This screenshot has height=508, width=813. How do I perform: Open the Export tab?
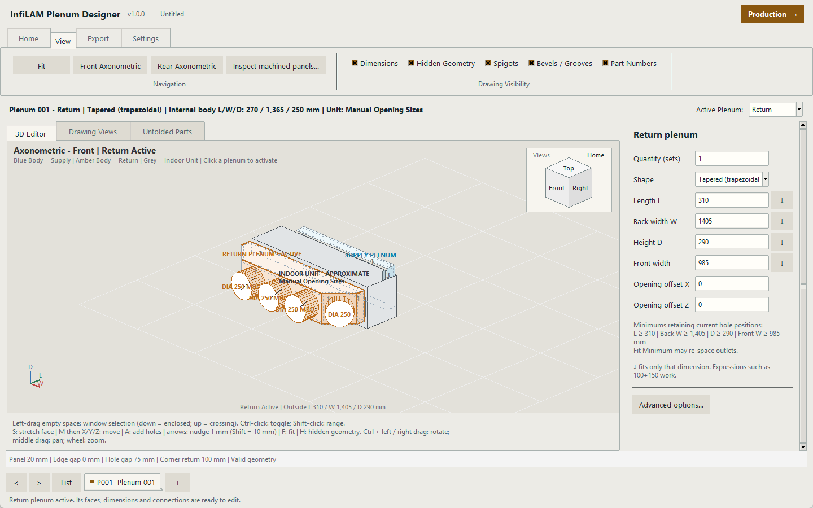[x=98, y=38]
